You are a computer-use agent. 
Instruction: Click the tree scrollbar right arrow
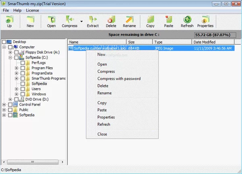coord(63,162)
